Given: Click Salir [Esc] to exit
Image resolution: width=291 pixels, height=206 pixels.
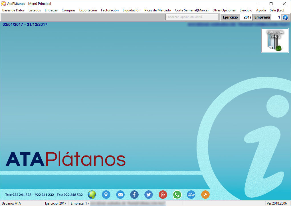Looking at the screenshot, I should point(277,10).
